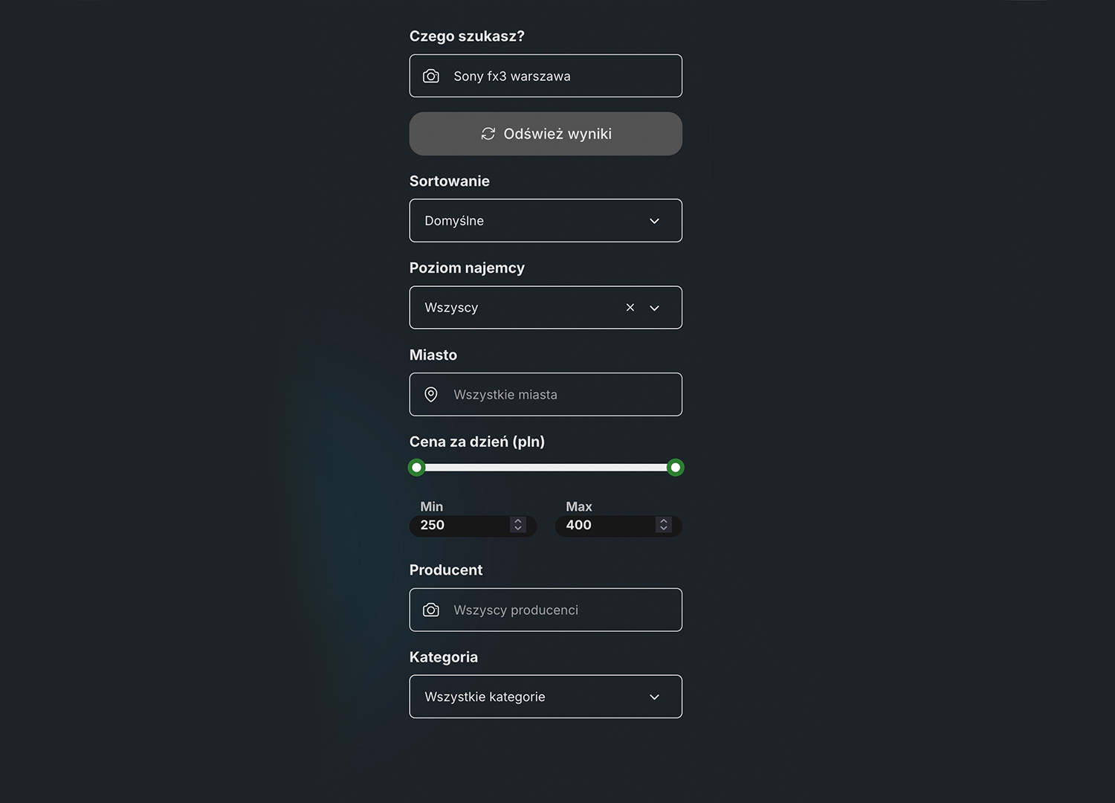Image resolution: width=1115 pixels, height=803 pixels.
Task: Focus the Wszystkie miasta city field
Action: pyautogui.click(x=557, y=395)
